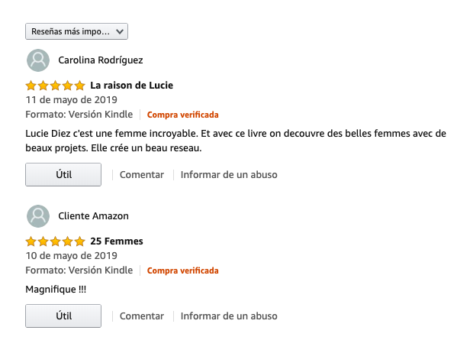
Task: Click the '11 de mayo de 2019' review date
Action: click(x=71, y=100)
